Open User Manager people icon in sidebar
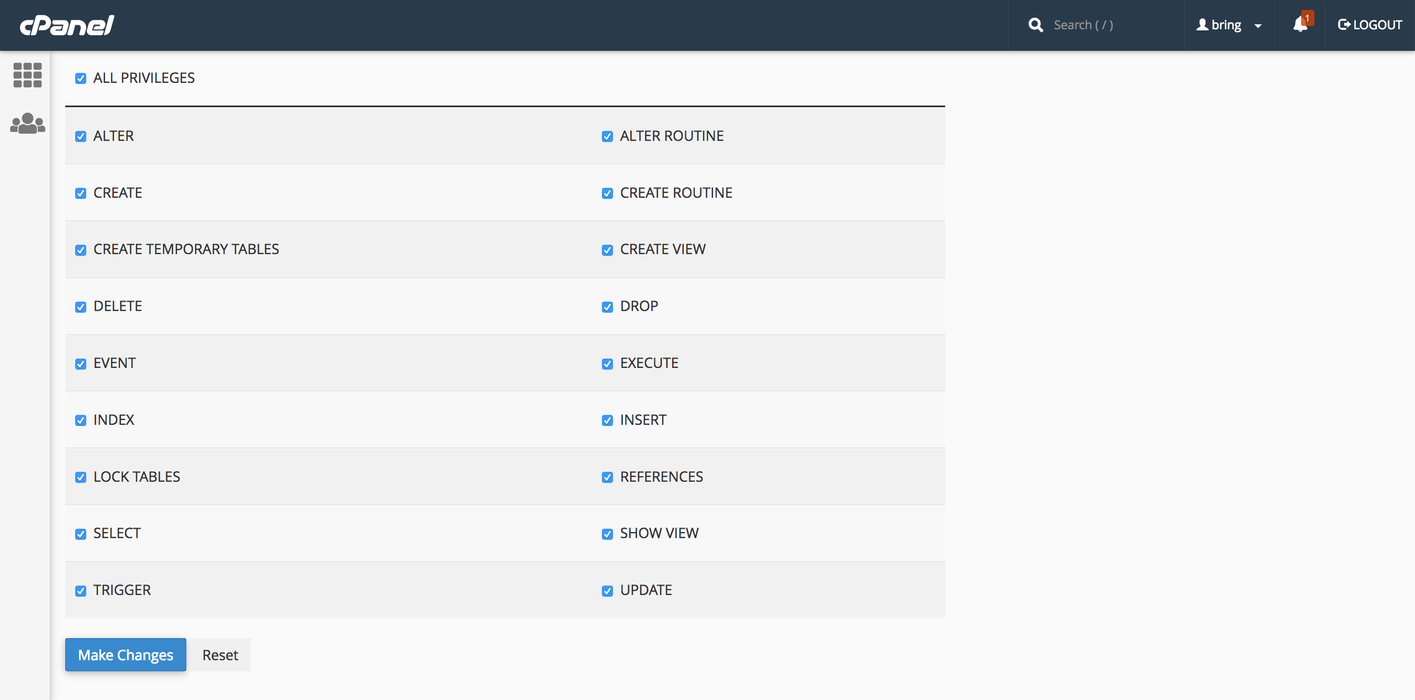The image size is (1415, 700). [x=27, y=123]
